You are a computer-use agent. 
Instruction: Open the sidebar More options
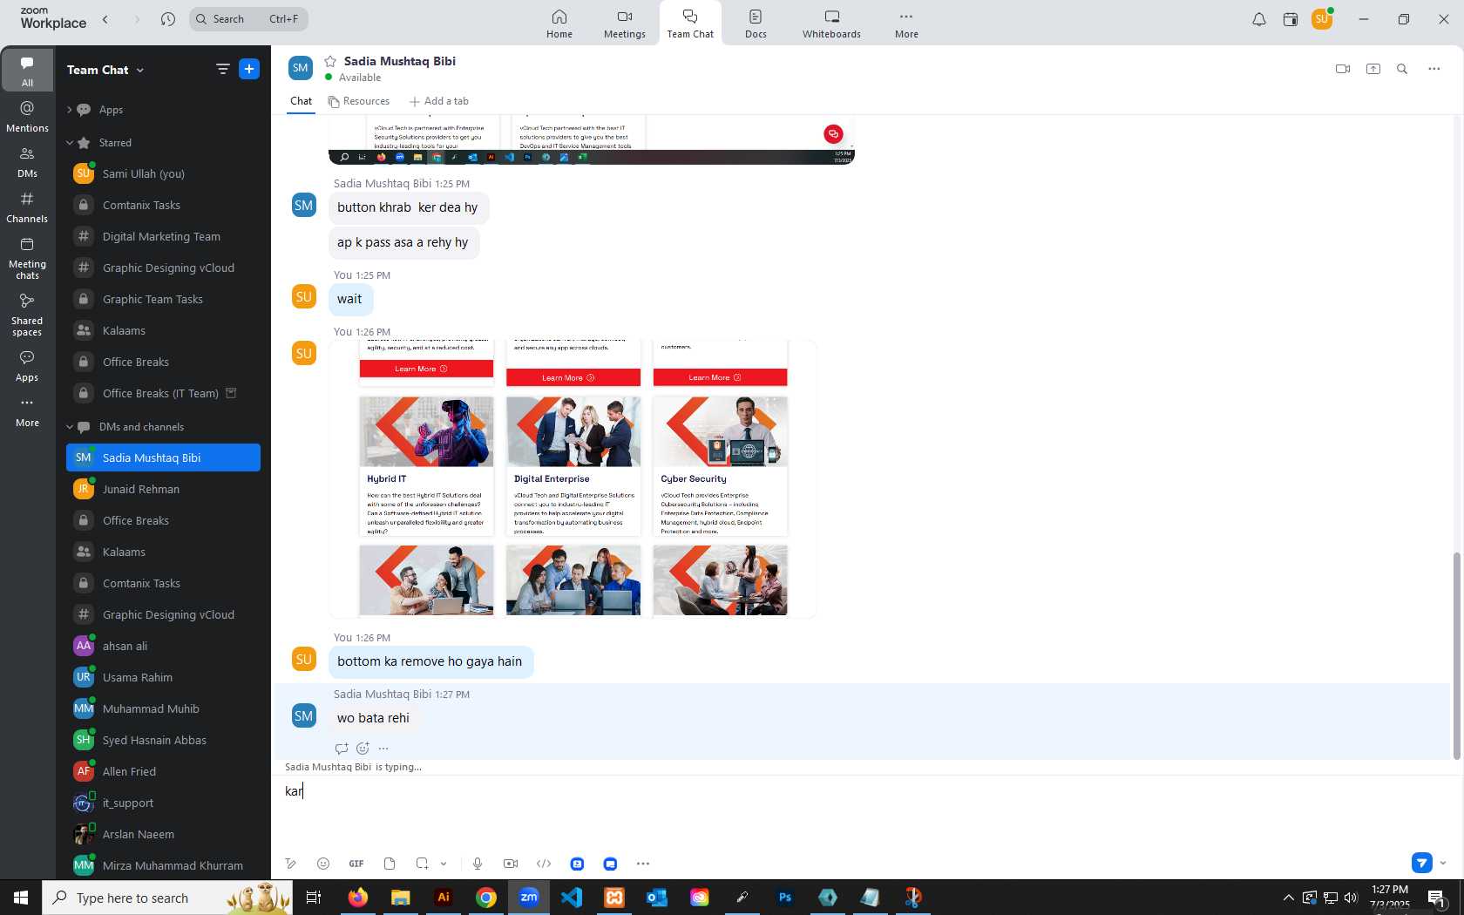tap(27, 412)
